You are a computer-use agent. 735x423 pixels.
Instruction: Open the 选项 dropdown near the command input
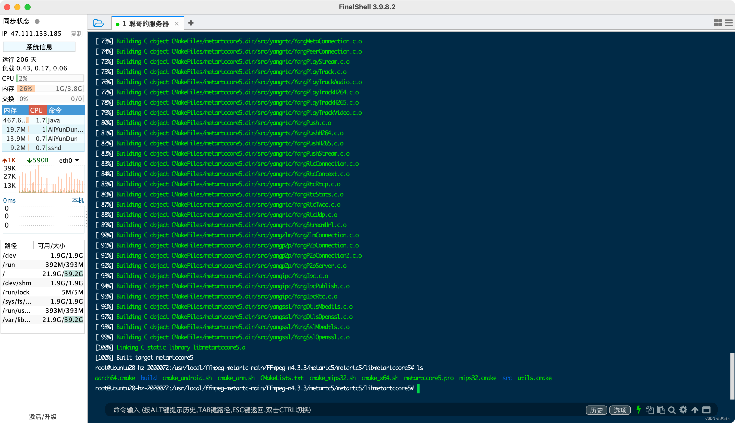pos(620,410)
